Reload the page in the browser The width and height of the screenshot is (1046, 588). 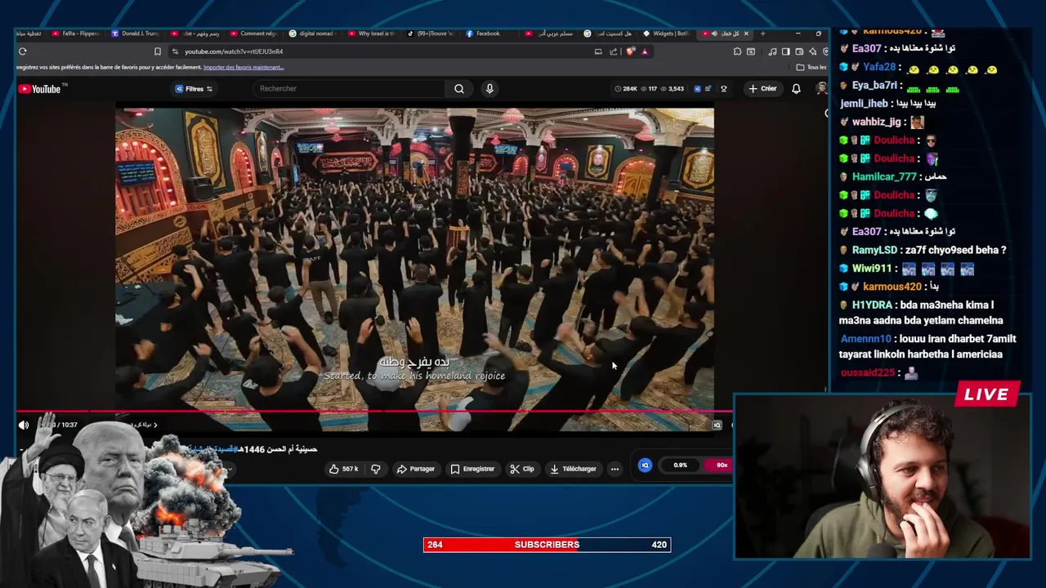click(x=22, y=51)
